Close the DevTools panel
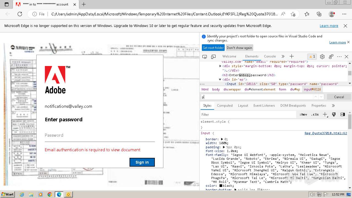 point(346,57)
